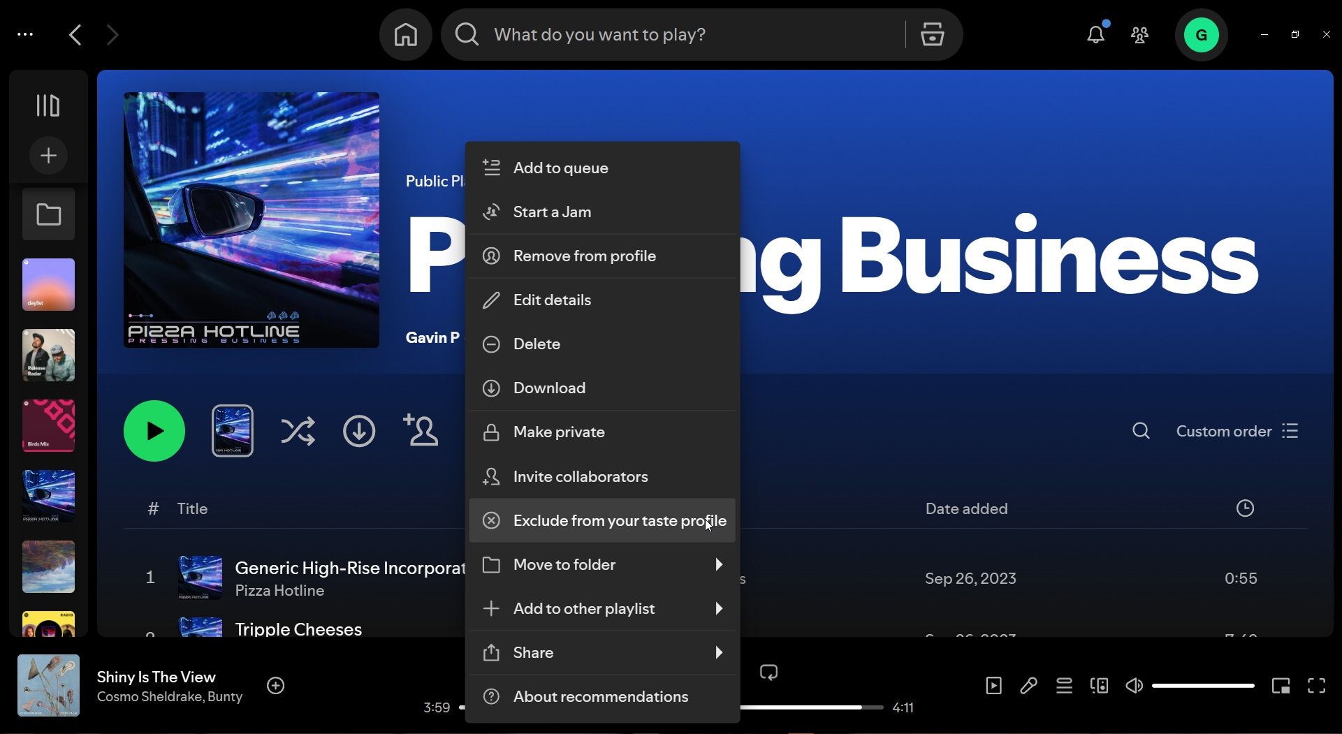Open the Now Playing view

993,686
